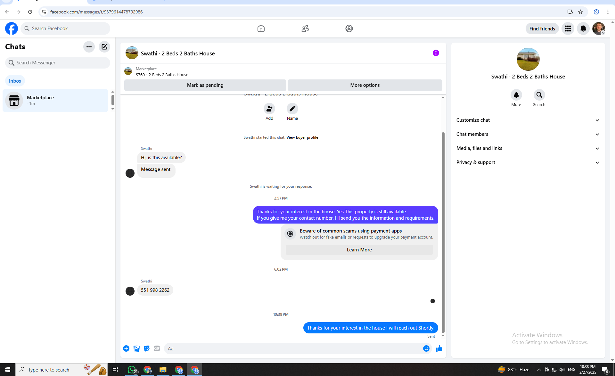Open the Facebook apps grid menu

pos(568,29)
